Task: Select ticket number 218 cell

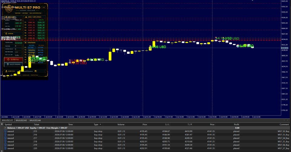Action: pyautogui.click(x=35, y=141)
